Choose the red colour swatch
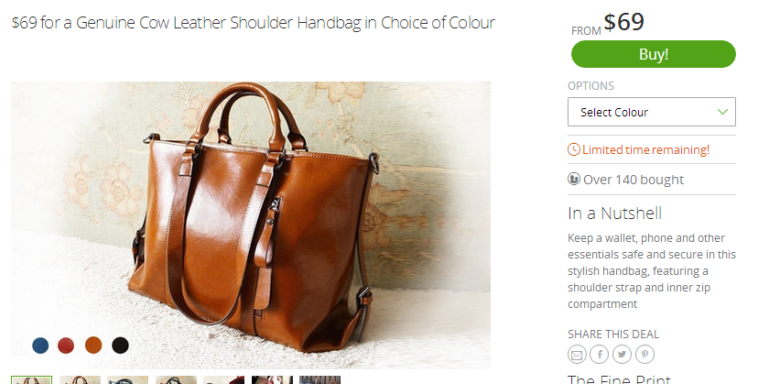 pos(66,346)
